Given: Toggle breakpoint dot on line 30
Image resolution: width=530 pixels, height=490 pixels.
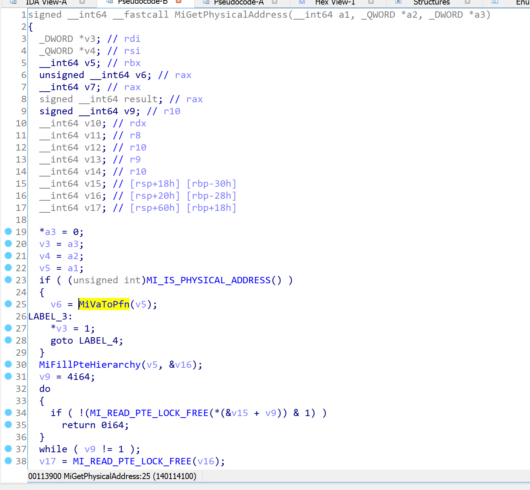Looking at the screenshot, I should click(8, 364).
